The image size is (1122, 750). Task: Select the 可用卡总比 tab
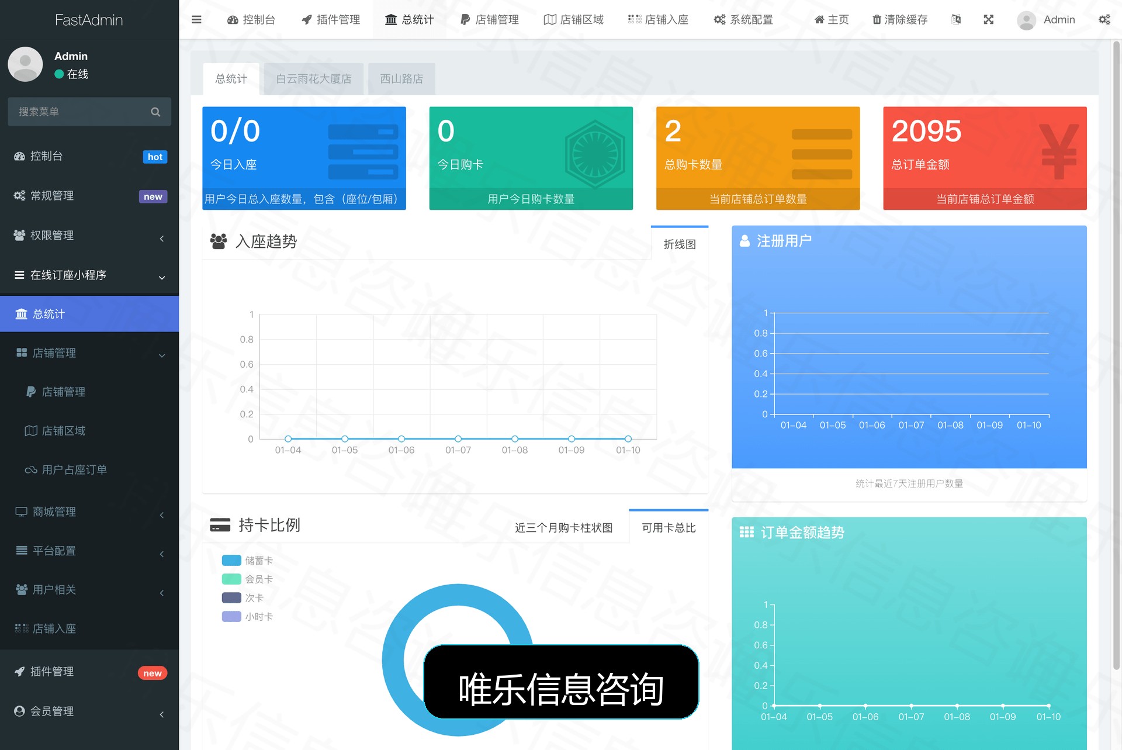669,527
